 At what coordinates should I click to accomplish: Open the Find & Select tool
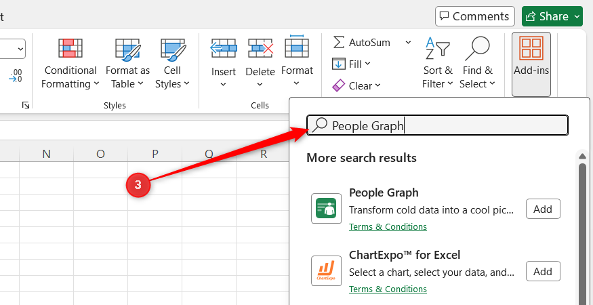[477, 63]
